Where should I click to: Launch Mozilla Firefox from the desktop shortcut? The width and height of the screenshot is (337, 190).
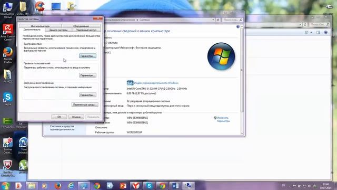tap(8, 55)
